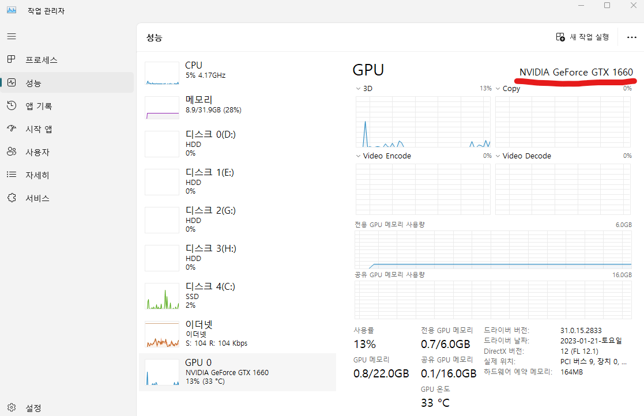
Task: Open the 설정 page label
Action: (33, 408)
